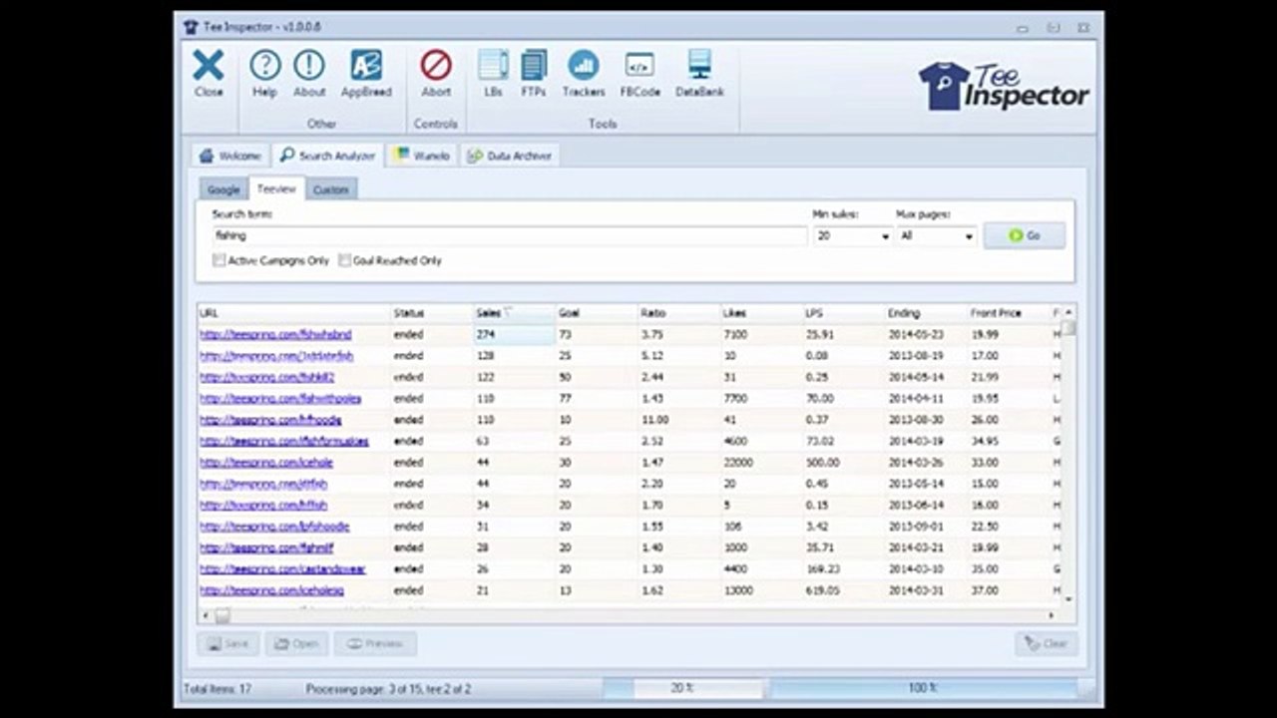Expand the Min sales dropdown
The width and height of the screenshot is (1277, 718).
[x=885, y=236]
